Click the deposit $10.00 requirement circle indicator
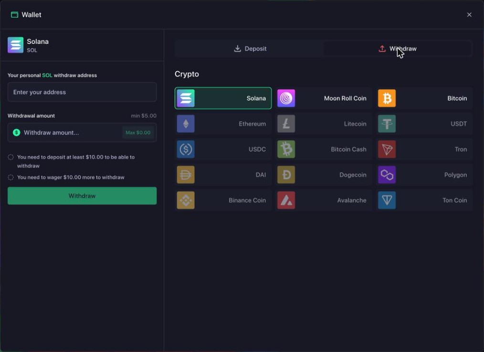 tap(11, 157)
